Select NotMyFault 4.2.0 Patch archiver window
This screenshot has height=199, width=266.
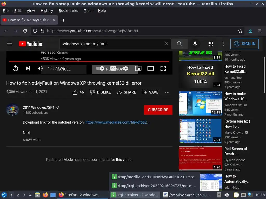154,177
